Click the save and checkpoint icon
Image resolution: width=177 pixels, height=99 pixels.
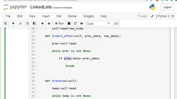[6, 24]
